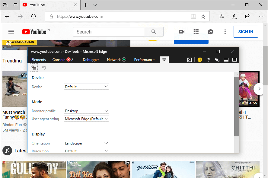Open the User agent string dropdown
Screen dimensions: 268x178
pyautogui.click(x=86, y=119)
